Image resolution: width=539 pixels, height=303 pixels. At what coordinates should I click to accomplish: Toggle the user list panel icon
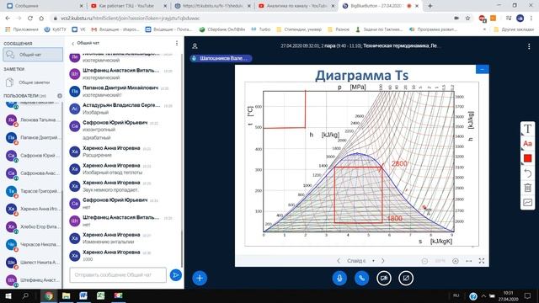click(x=195, y=46)
